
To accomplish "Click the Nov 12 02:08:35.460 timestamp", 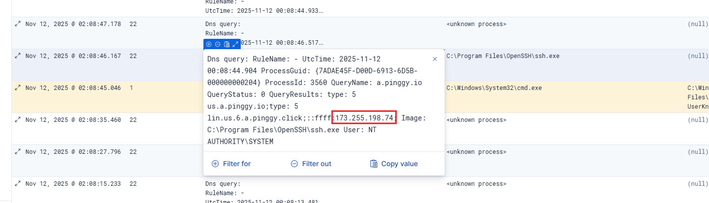I will click(x=73, y=119).
